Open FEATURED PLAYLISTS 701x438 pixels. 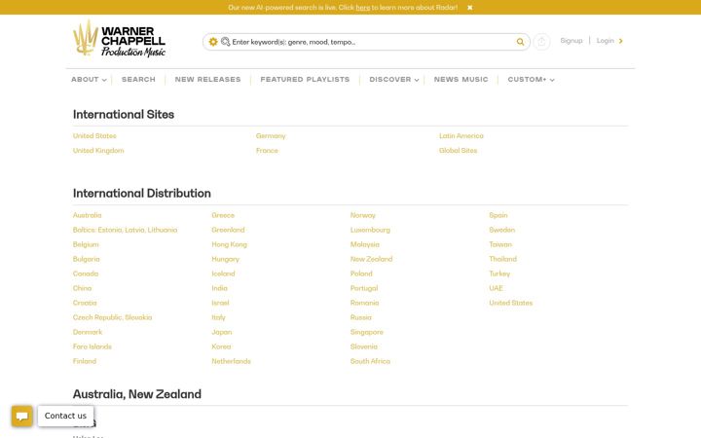[x=305, y=80]
